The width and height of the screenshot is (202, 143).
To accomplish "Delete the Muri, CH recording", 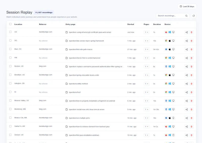I will [191, 49].
